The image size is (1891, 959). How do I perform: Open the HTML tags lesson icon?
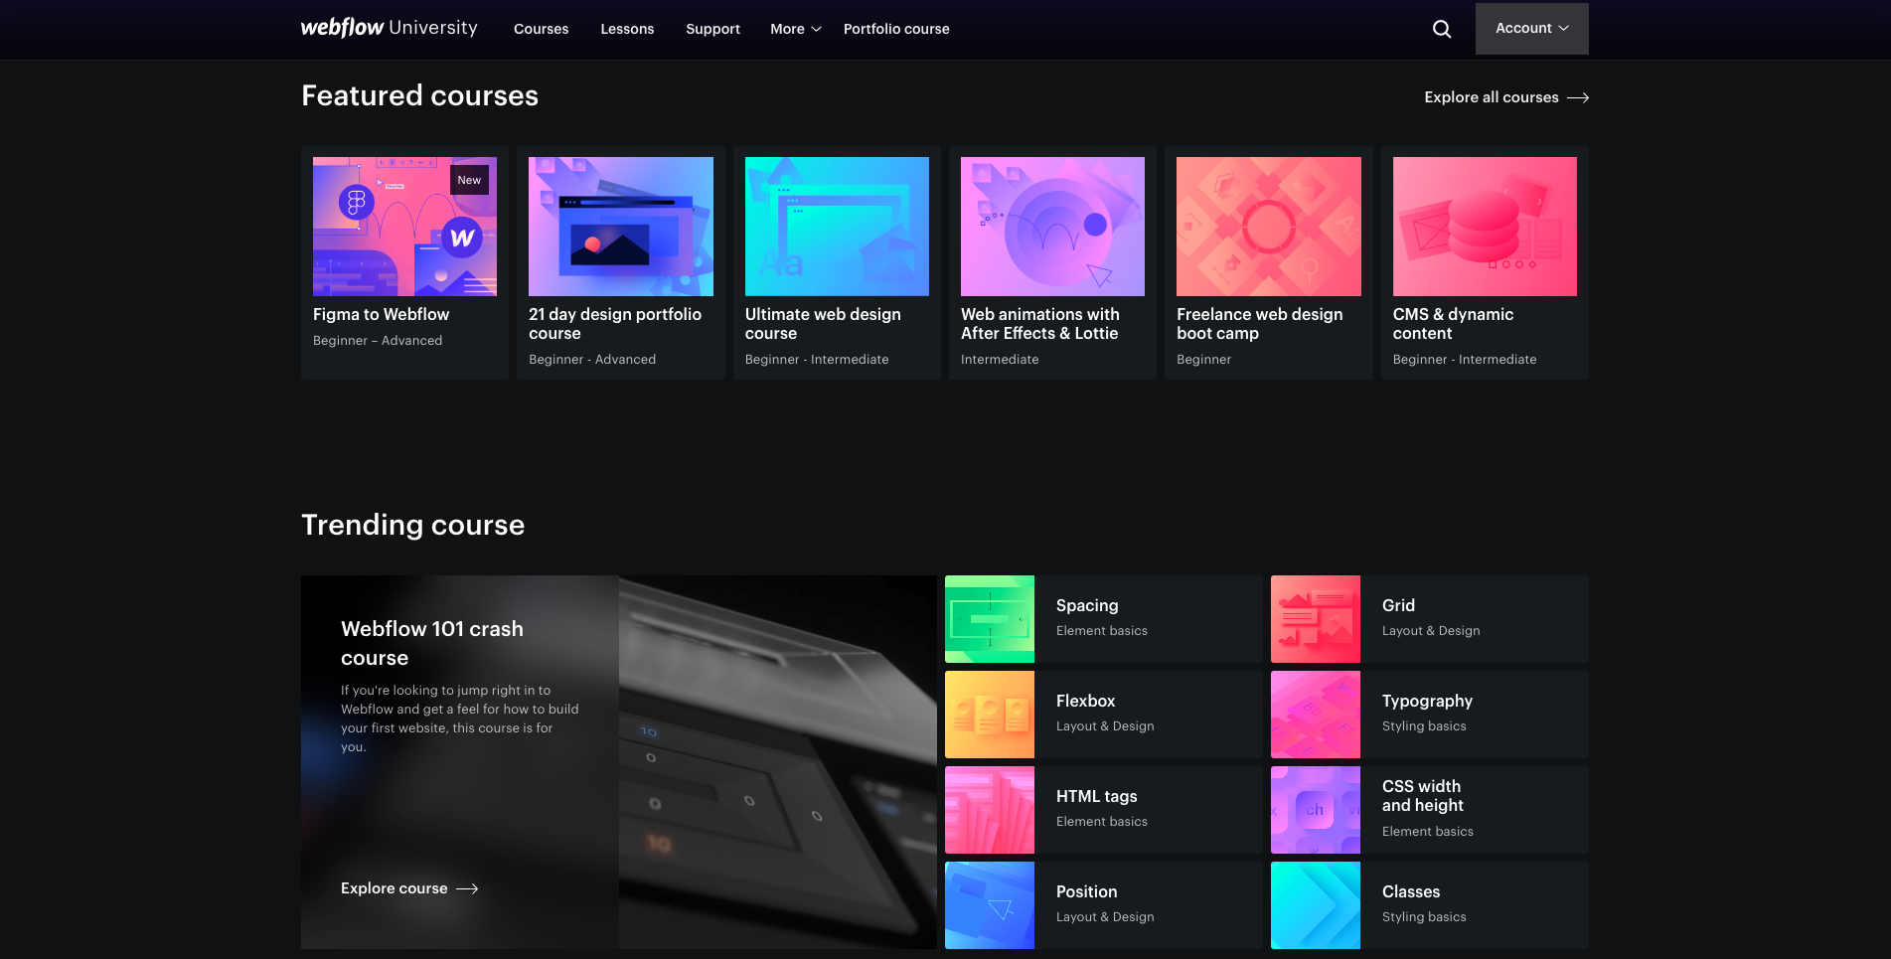(x=990, y=810)
